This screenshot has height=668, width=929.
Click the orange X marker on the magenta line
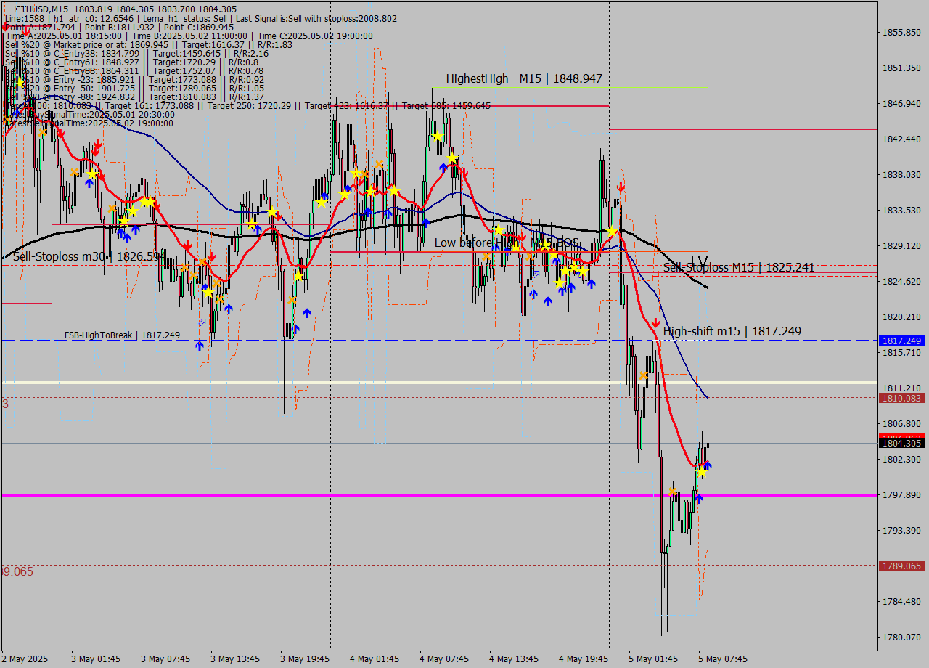pos(673,492)
